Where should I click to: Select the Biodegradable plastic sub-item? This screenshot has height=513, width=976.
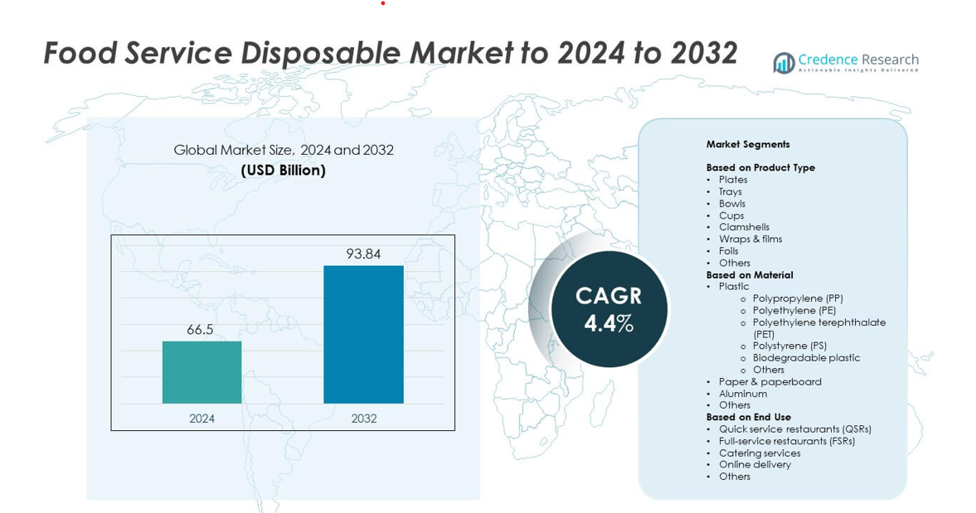[806, 358]
